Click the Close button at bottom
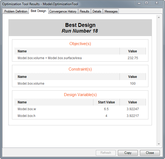This screenshot has height=159, width=165. point(150,153)
